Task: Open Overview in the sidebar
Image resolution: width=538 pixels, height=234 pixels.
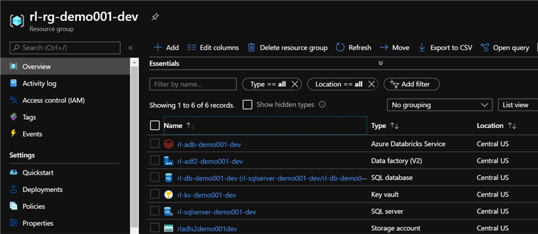Action: (65, 66)
